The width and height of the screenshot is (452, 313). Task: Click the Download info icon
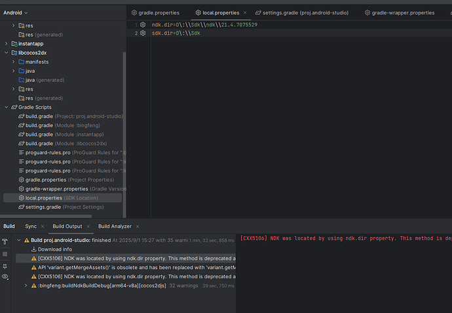[x=33, y=249]
